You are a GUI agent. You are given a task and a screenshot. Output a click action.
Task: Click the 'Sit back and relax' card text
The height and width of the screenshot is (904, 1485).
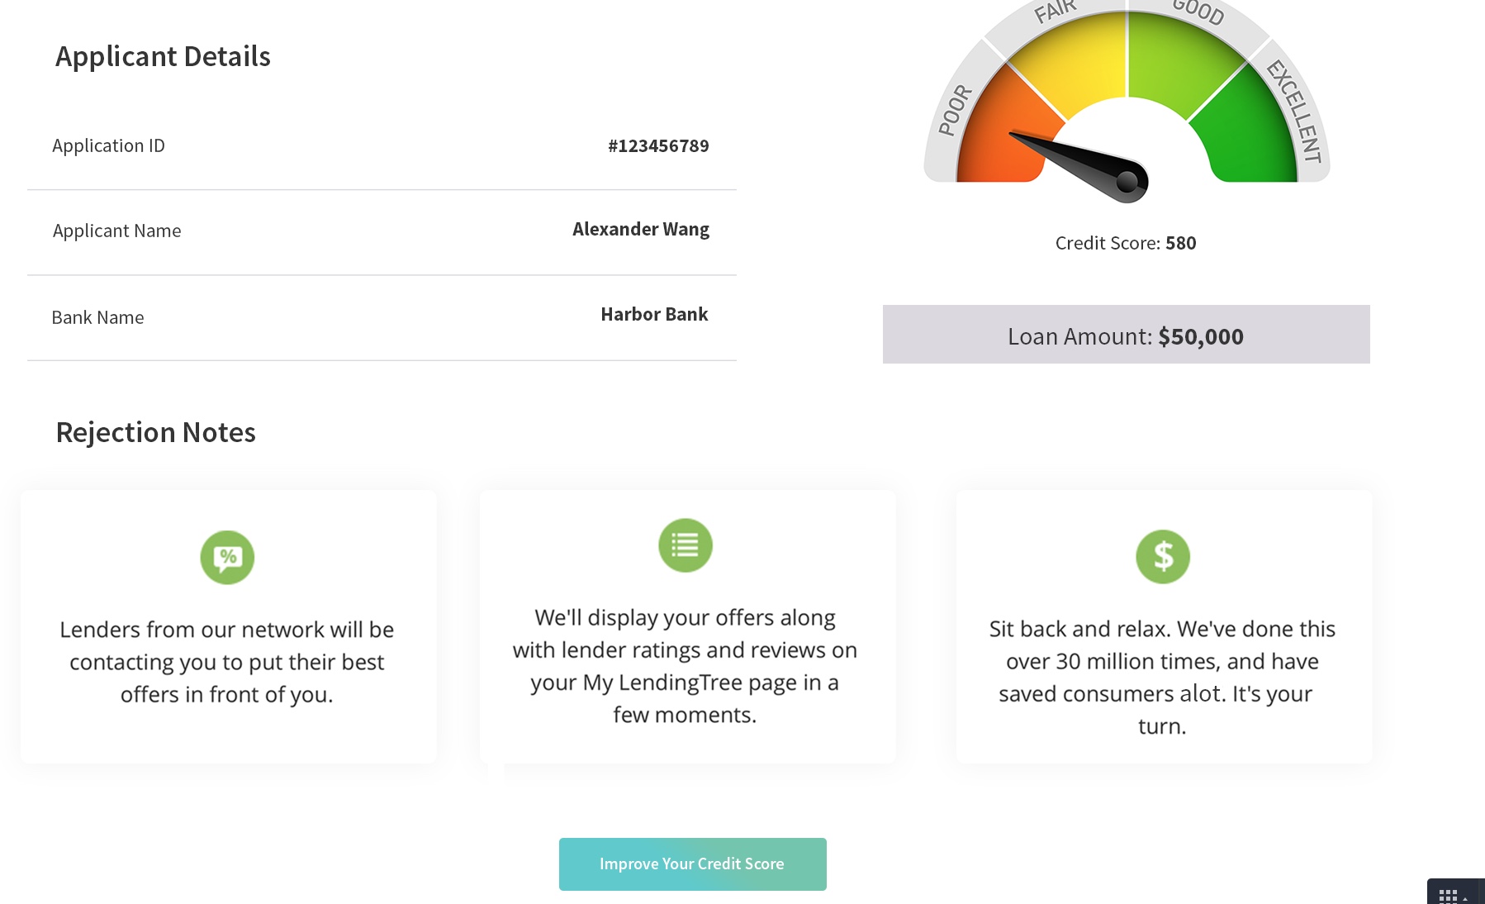click(1162, 678)
